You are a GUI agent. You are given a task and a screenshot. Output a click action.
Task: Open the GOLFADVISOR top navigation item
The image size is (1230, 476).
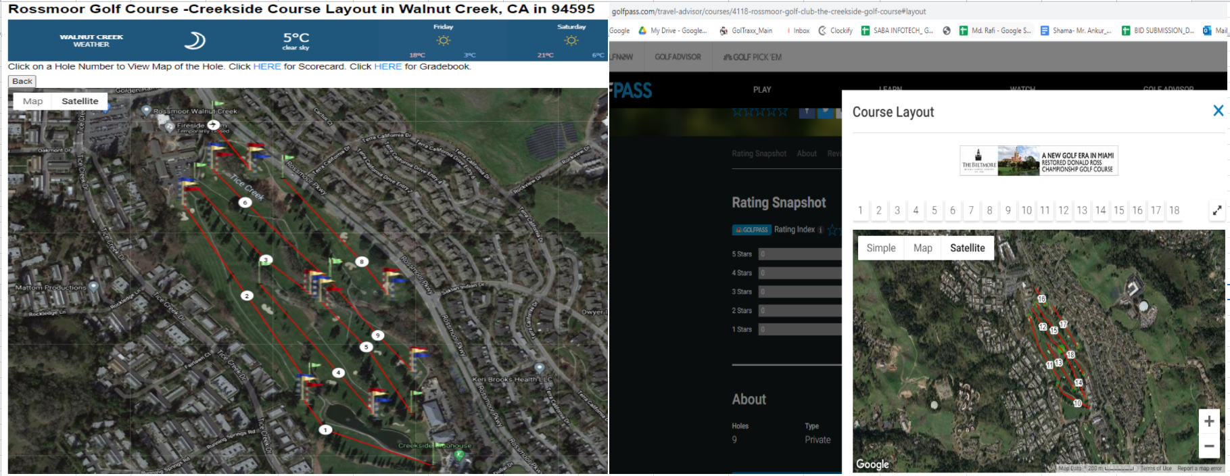678,57
